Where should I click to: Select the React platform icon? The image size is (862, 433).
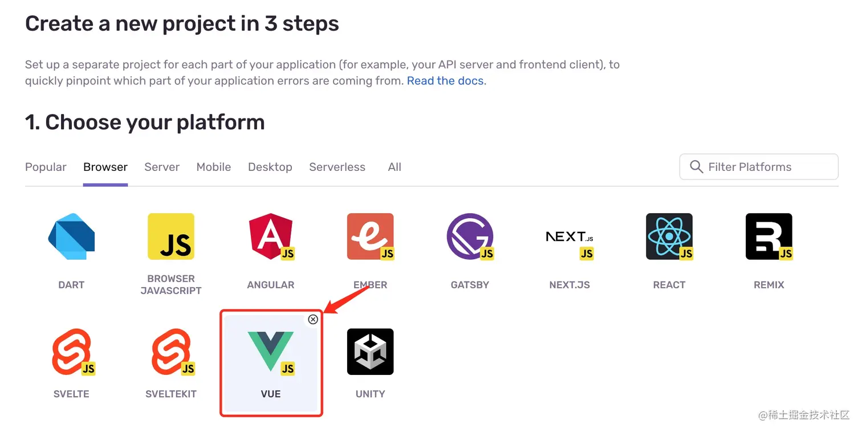pyautogui.click(x=669, y=236)
